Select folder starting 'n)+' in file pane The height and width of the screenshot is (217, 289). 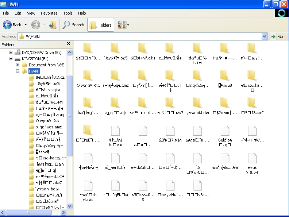point(252,51)
